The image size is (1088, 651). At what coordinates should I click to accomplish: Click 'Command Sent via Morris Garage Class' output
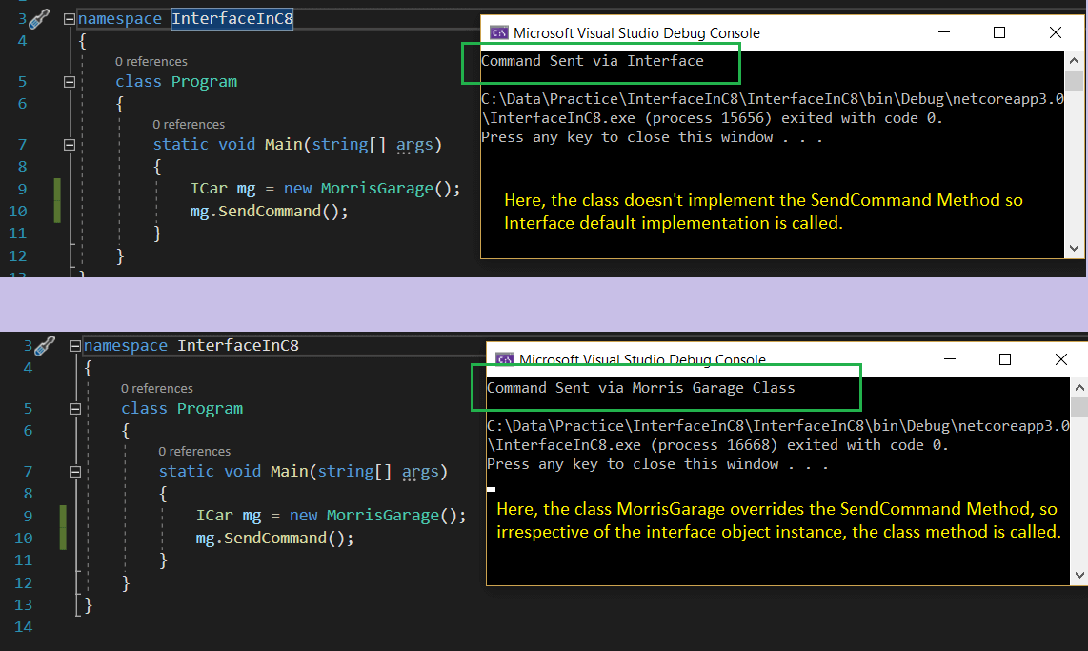point(640,388)
